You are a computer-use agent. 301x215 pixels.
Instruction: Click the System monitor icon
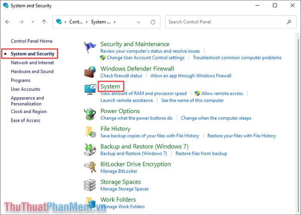pyautogui.click(x=90, y=89)
